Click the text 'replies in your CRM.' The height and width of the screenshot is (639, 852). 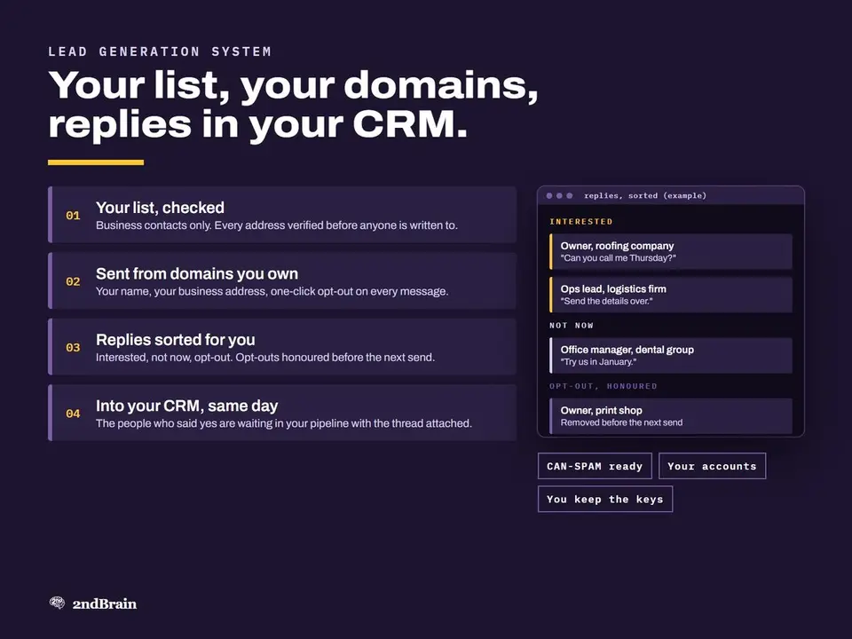coord(257,124)
